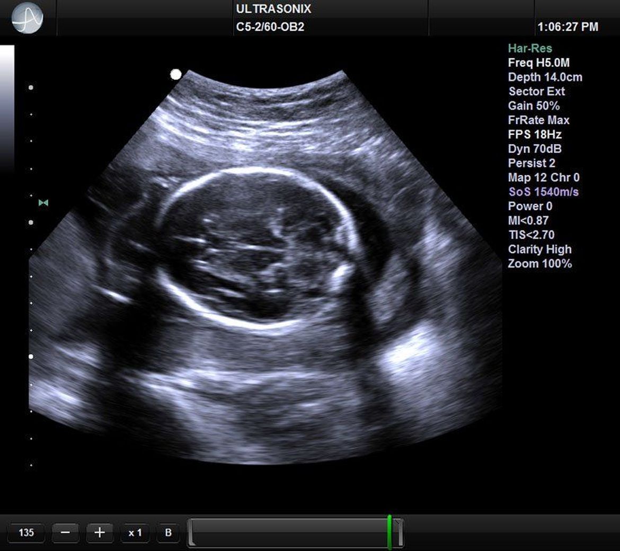Image resolution: width=620 pixels, height=551 pixels.
Task: Click inside the cine loop scrub bar
Action: pyautogui.click(x=289, y=532)
